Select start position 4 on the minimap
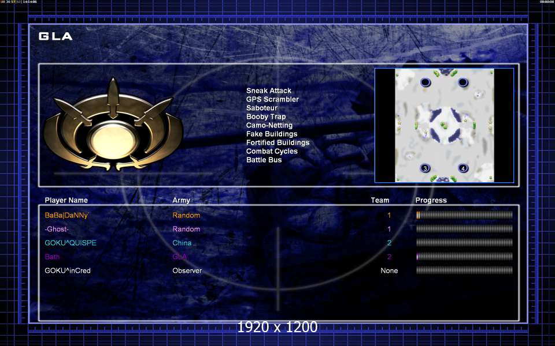The image size is (555, 346). (x=462, y=168)
